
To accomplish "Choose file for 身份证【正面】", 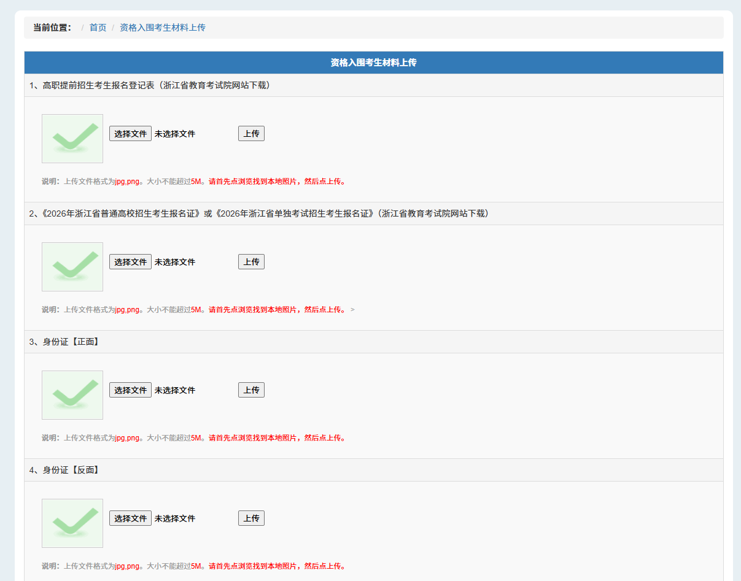I will (x=130, y=390).
